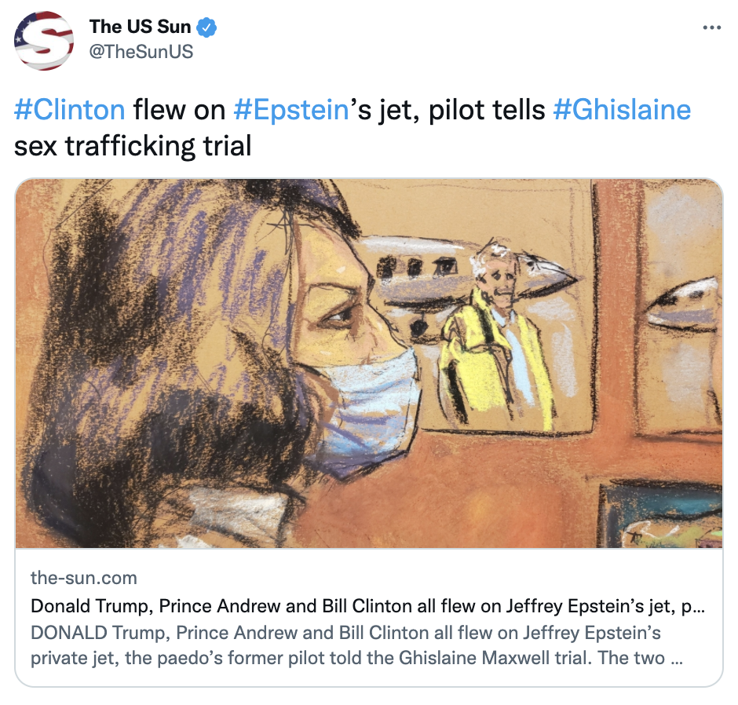Viewport: 738px width, 705px height.
Task: Open The US Sun profile avatar
Action: click(x=44, y=41)
